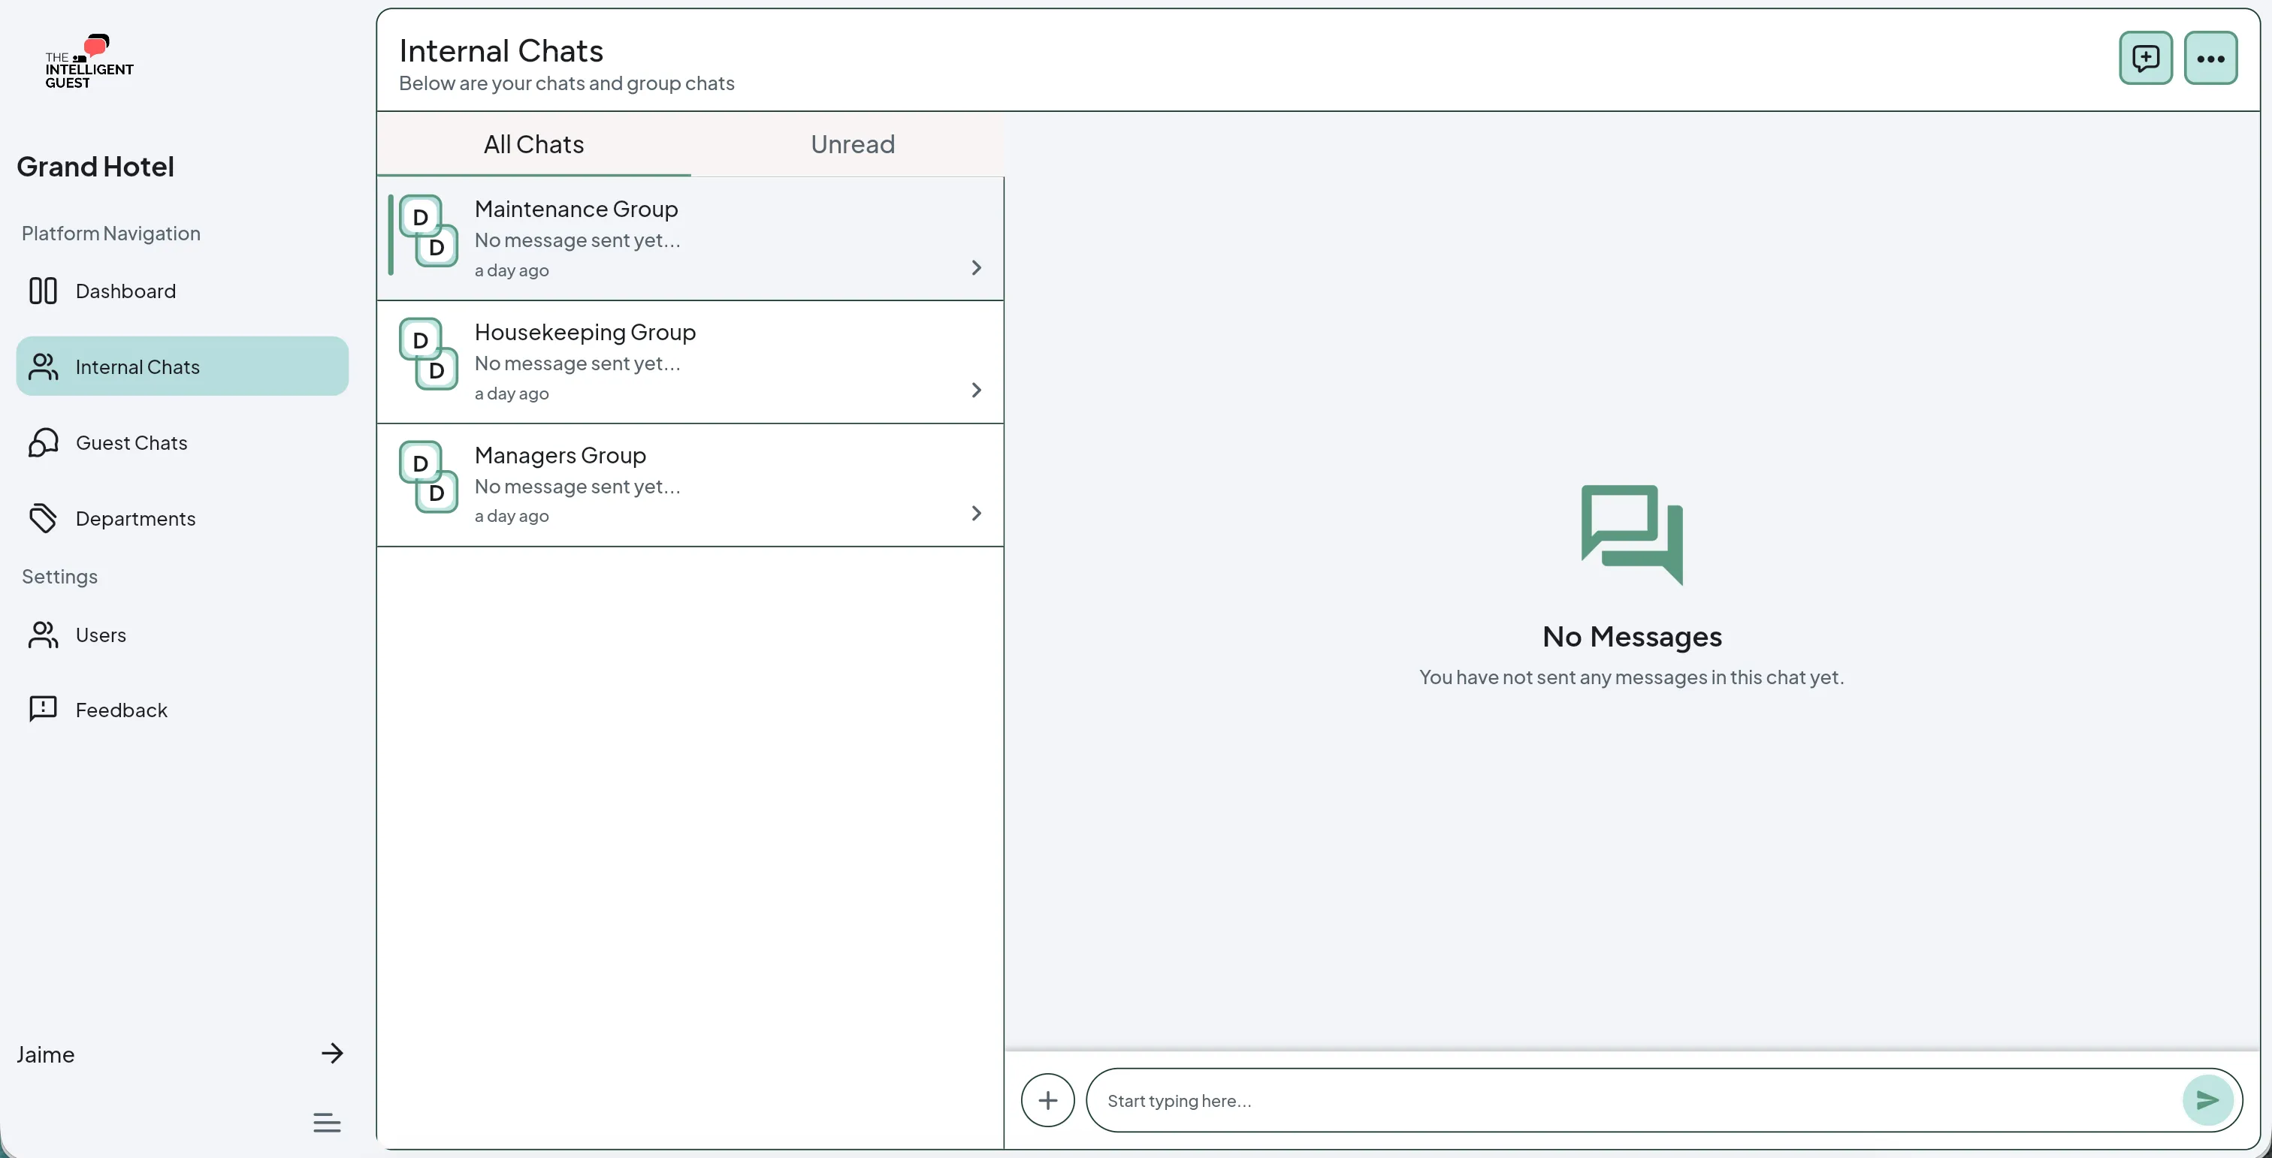Click the large No Messages chat icon
This screenshot has height=1158, width=2272.
click(x=1632, y=535)
